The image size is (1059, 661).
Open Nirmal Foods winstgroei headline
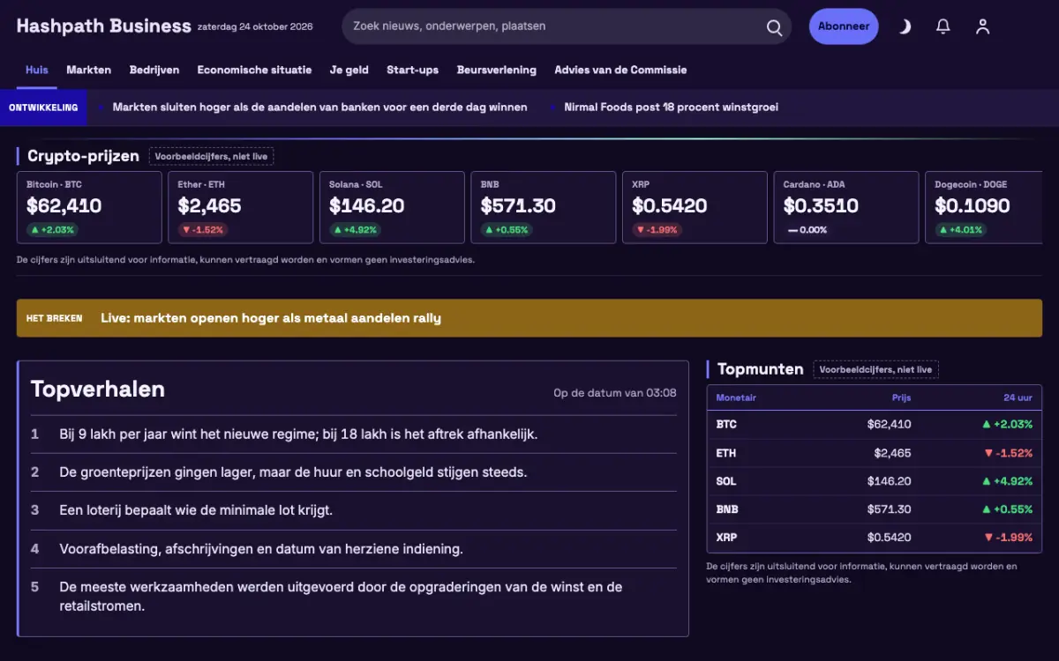pyautogui.click(x=671, y=108)
